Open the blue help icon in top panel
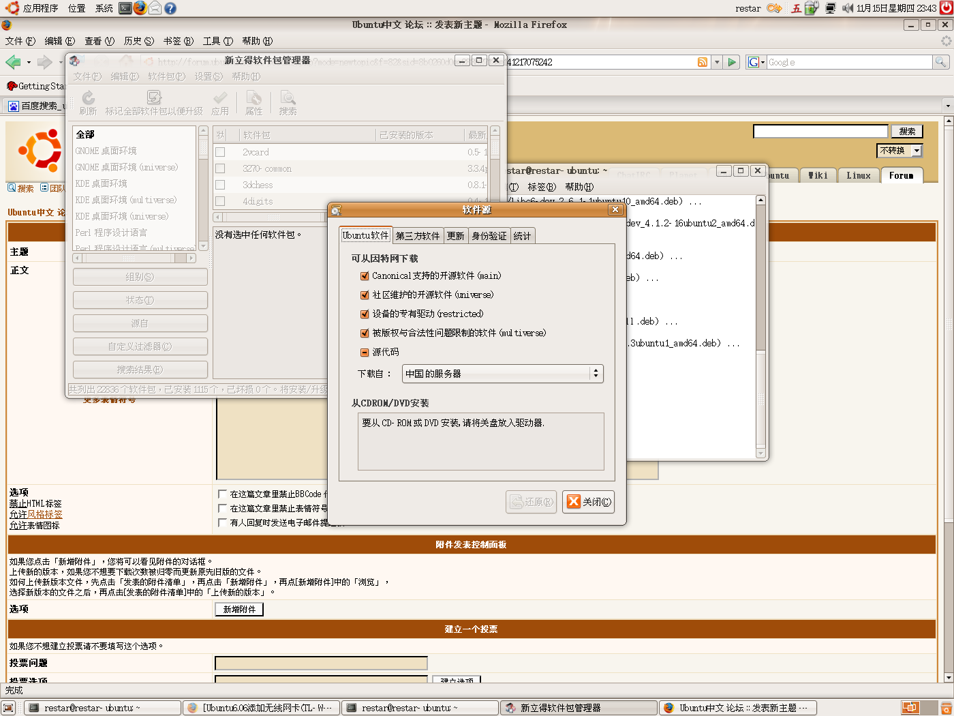 (x=170, y=8)
